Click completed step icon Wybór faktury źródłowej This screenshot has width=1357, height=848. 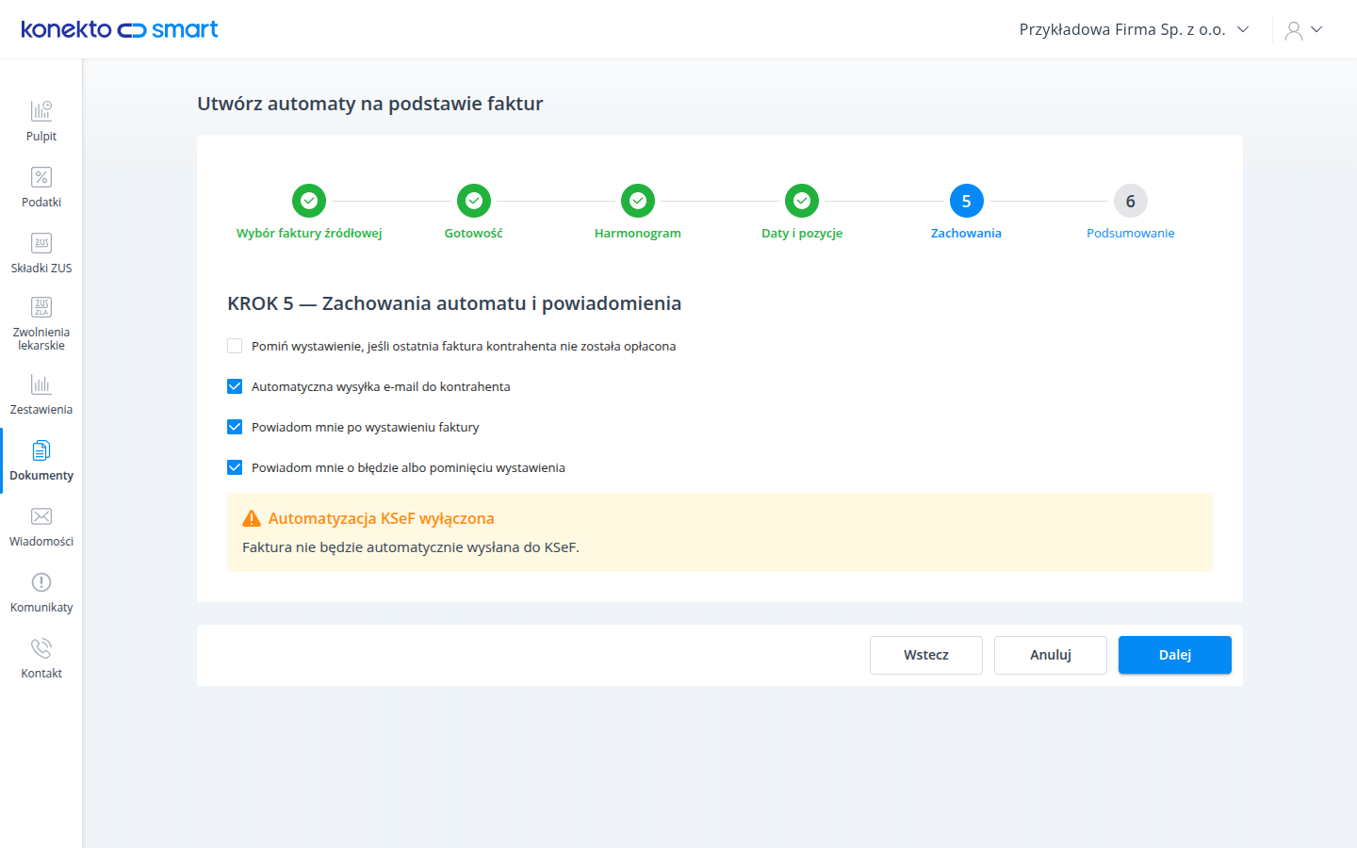click(x=309, y=201)
